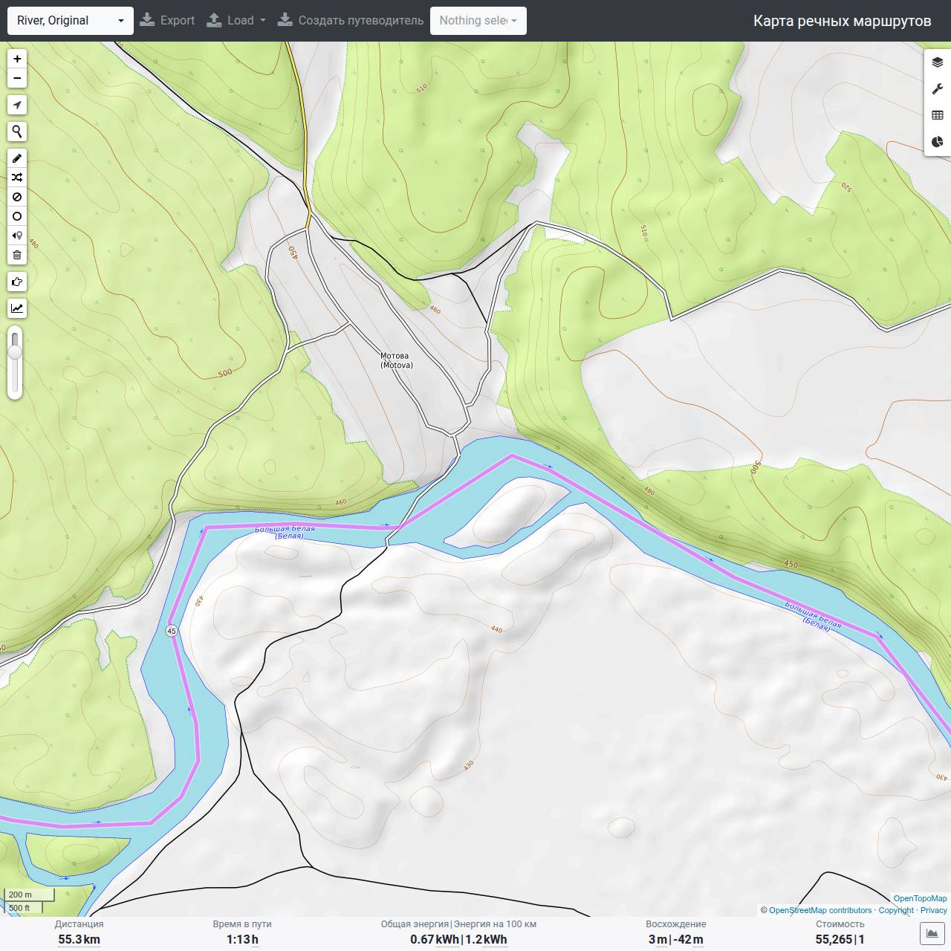Toggle the point of interest marker tool
Viewport: 951px width, 951px height.
(17, 236)
